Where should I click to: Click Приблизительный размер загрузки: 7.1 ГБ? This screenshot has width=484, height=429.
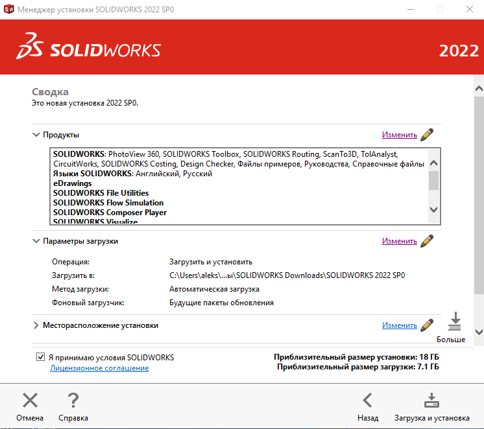pos(358,367)
